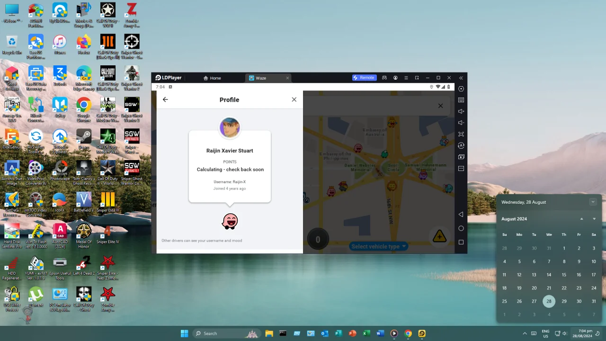Open the uTorrent desktop shortcut

tap(36, 297)
